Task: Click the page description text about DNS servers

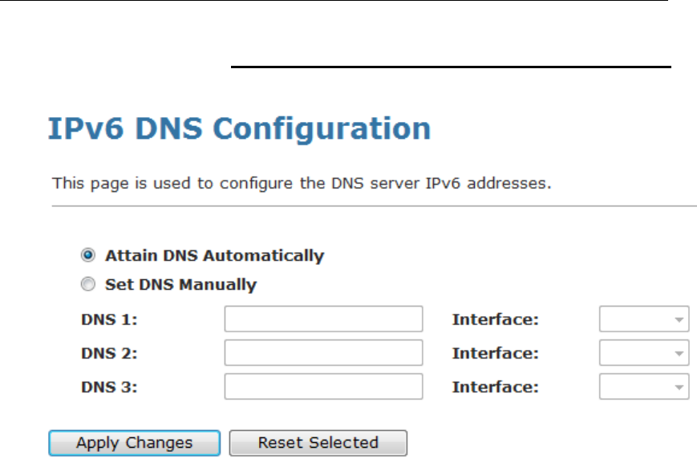Action: tap(302, 183)
